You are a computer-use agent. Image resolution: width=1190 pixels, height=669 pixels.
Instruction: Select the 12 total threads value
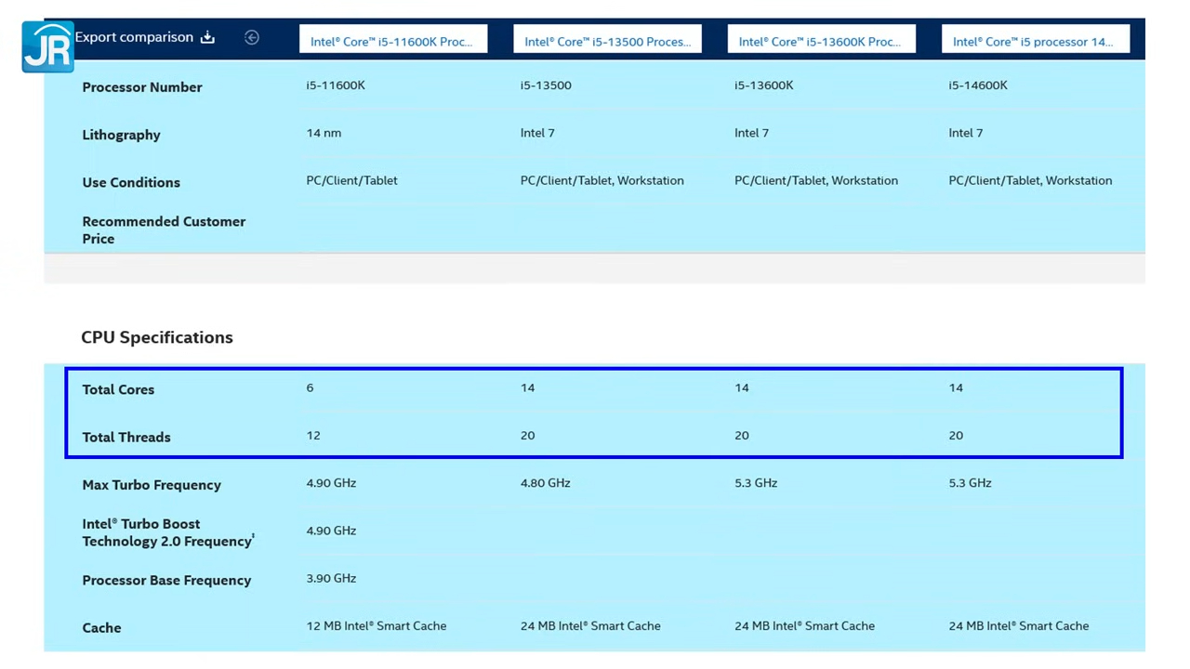[x=313, y=435]
